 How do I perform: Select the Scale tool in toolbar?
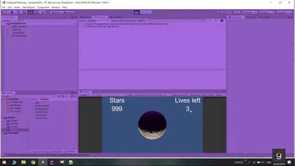point(24,12)
